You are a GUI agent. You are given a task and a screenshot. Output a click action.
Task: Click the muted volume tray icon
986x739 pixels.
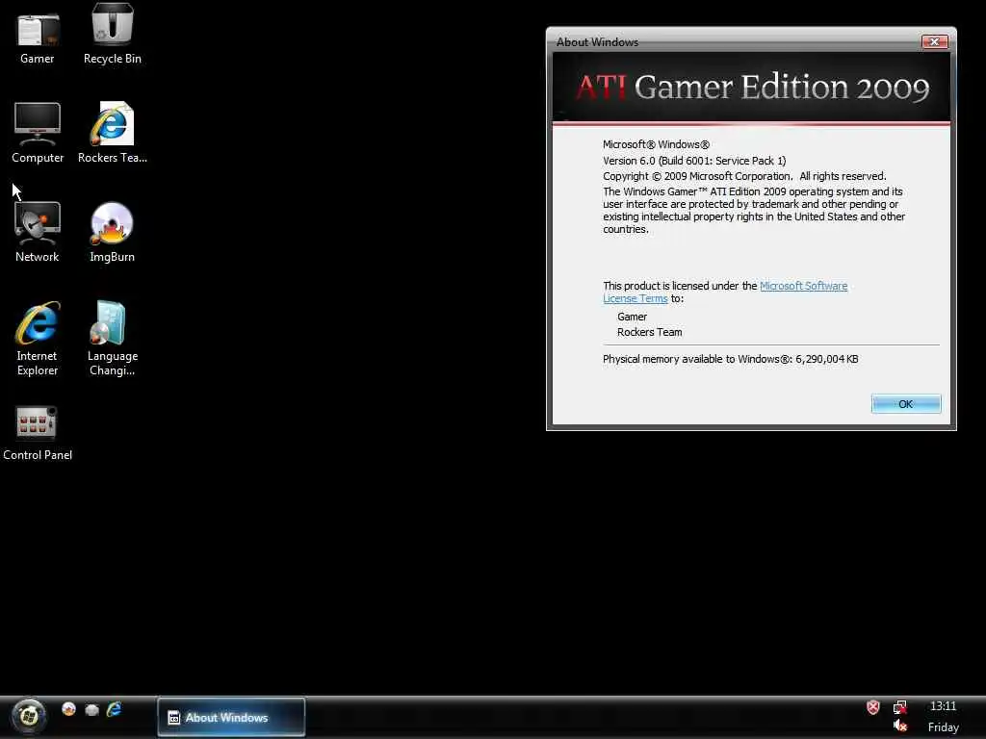(x=900, y=726)
